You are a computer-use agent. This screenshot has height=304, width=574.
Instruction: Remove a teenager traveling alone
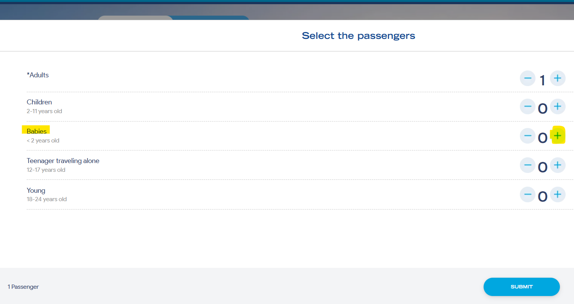tap(527, 165)
